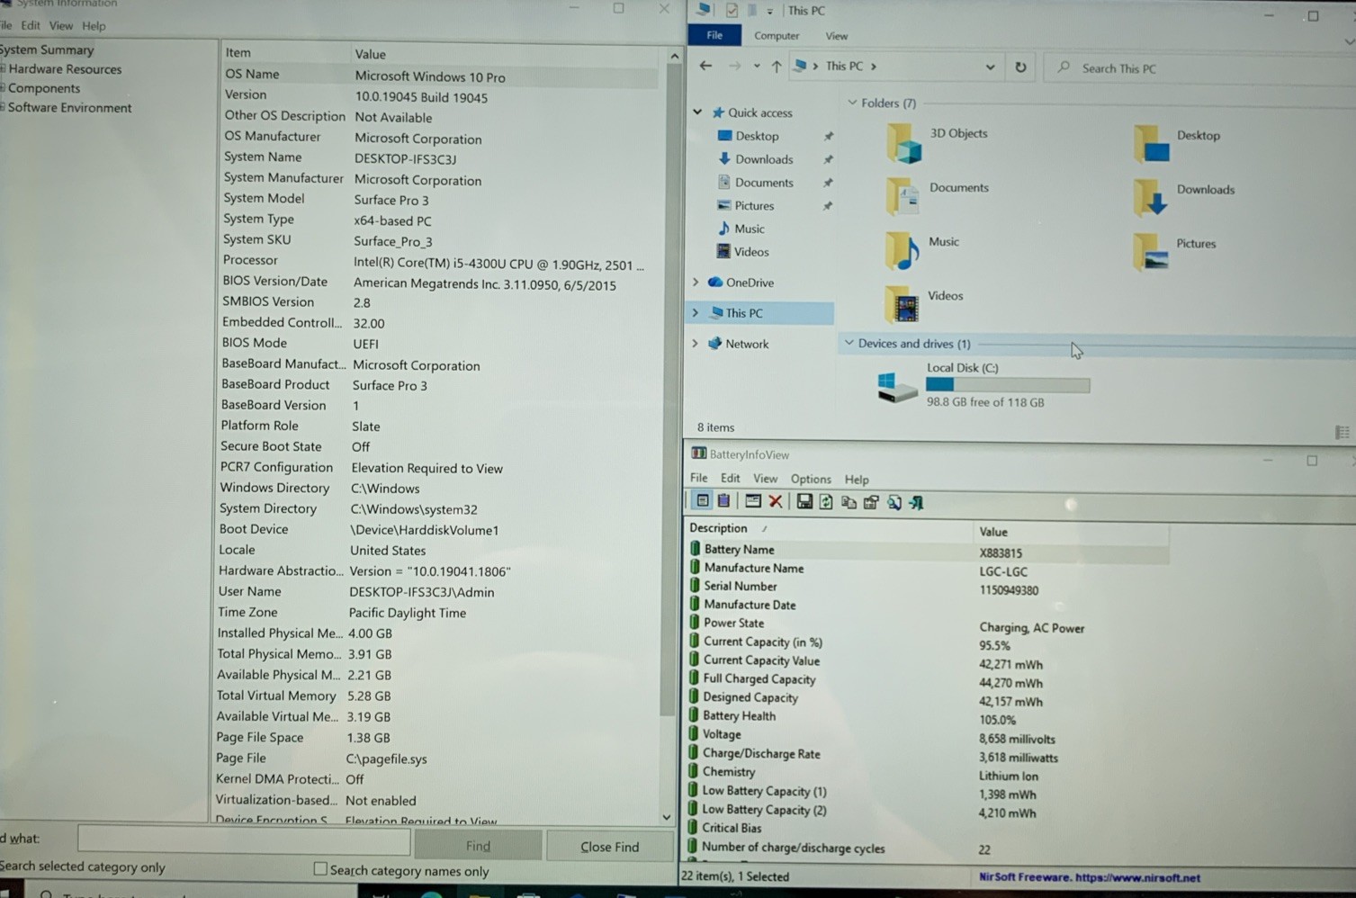The image size is (1356, 898).
Task: Click the Find what input field
Action: pos(244,840)
